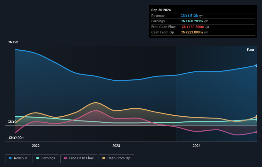This screenshot has width=262, height=167.
Task: Click the teal dot in the Earnings legend
Action: coord(38,158)
